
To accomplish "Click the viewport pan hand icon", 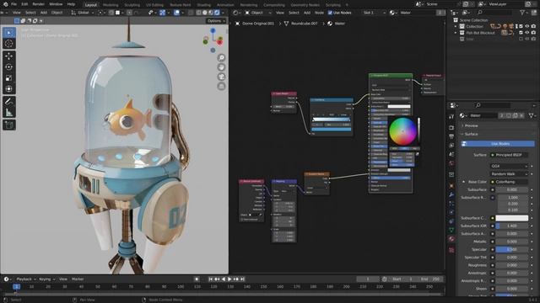I will coord(221,67).
